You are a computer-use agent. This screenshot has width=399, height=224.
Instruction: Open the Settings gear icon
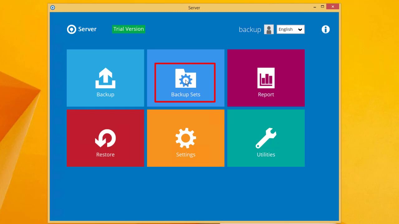(x=185, y=138)
